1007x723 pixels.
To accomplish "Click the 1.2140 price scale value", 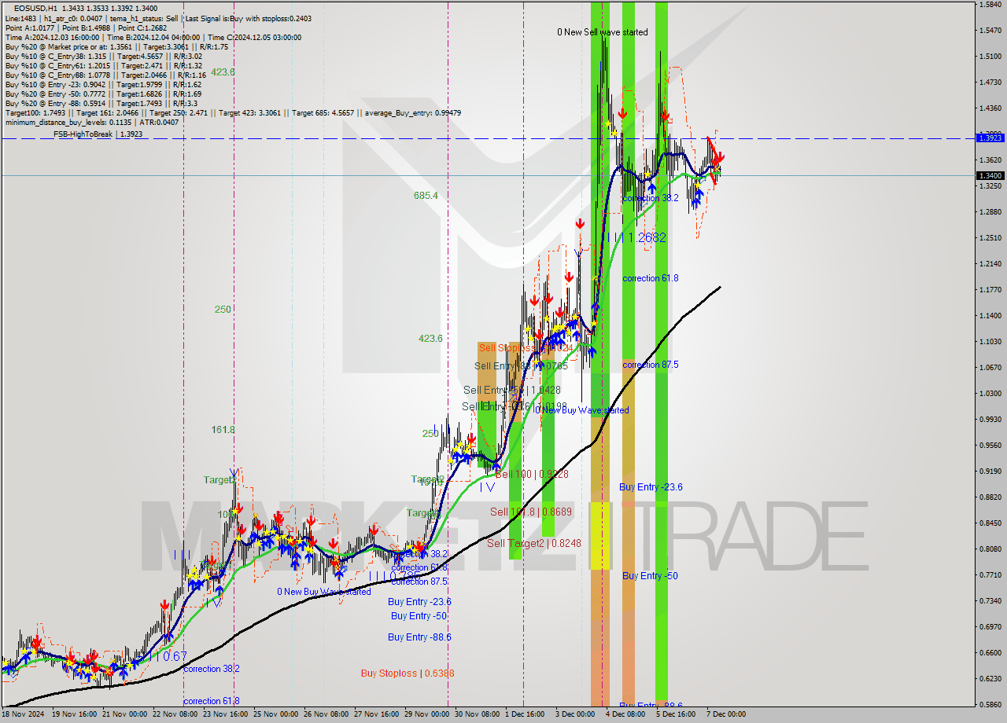I will coord(990,264).
